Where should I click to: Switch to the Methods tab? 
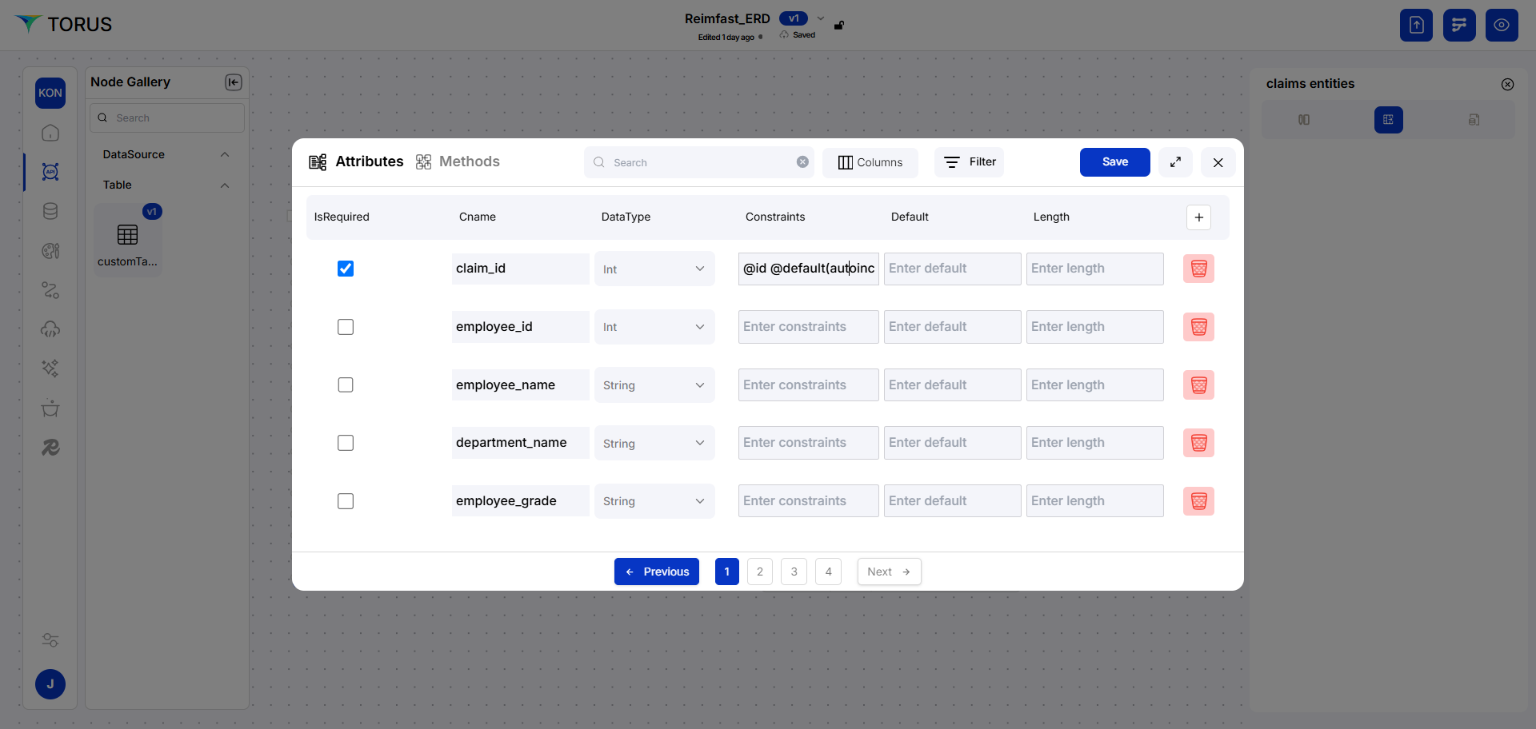(x=469, y=161)
